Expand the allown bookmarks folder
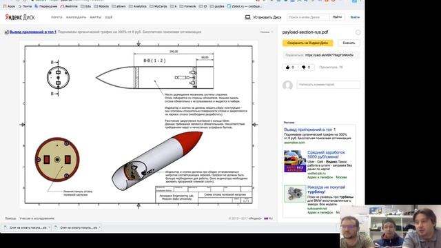Viewport: 441px width, 248px height. (119, 6)
